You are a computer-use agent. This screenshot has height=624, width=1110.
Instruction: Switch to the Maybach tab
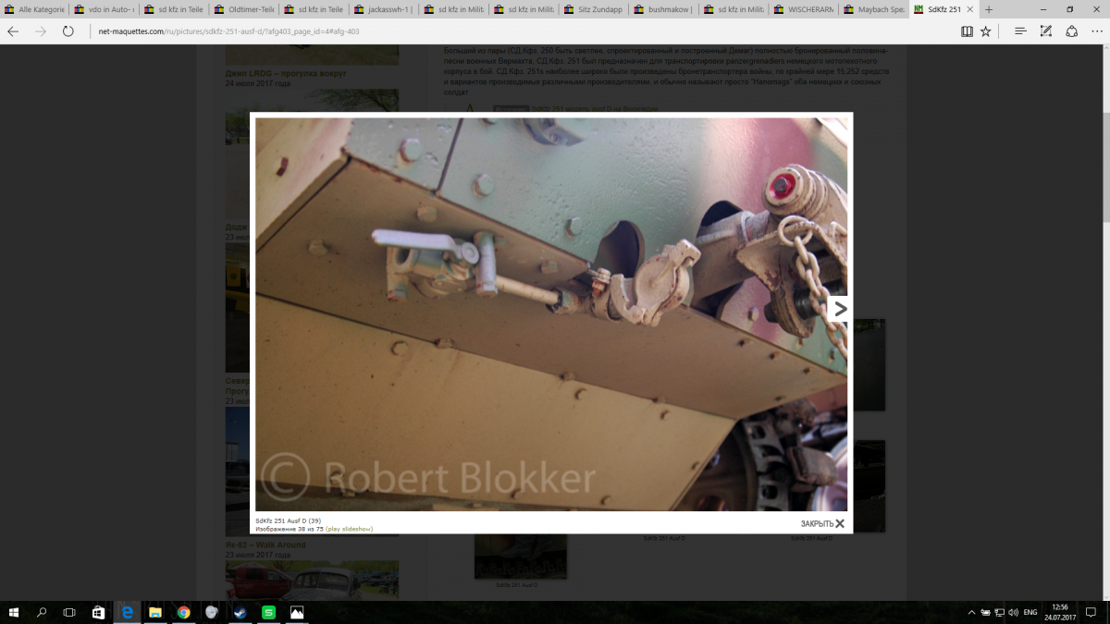tap(870, 9)
